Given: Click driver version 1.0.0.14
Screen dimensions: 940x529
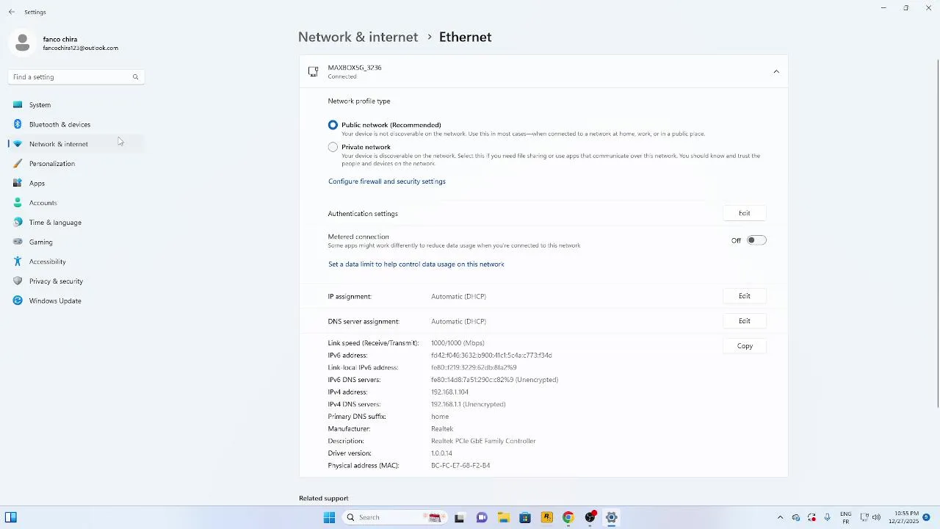Looking at the screenshot, I should click(441, 453).
